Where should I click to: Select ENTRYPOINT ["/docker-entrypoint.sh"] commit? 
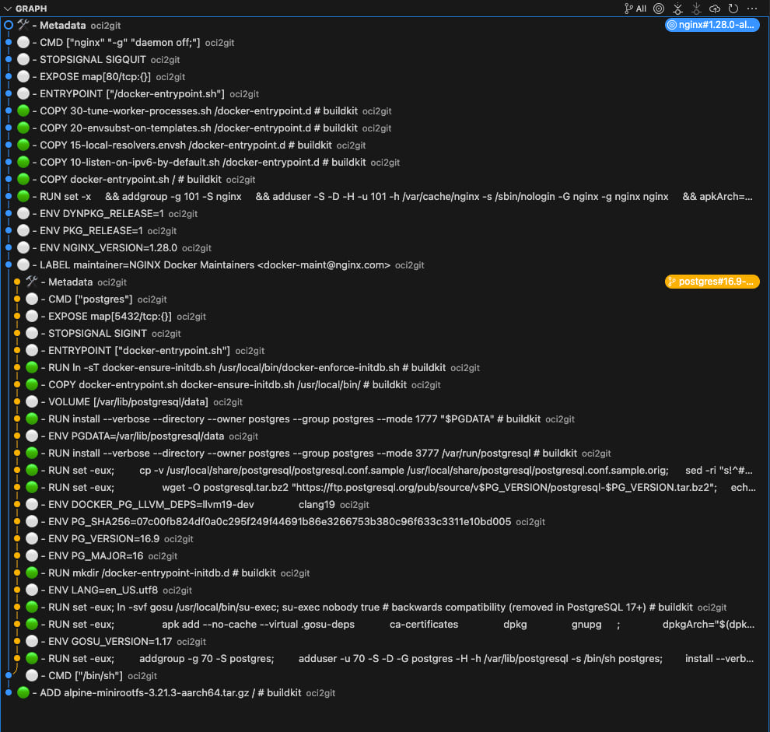(x=385, y=94)
